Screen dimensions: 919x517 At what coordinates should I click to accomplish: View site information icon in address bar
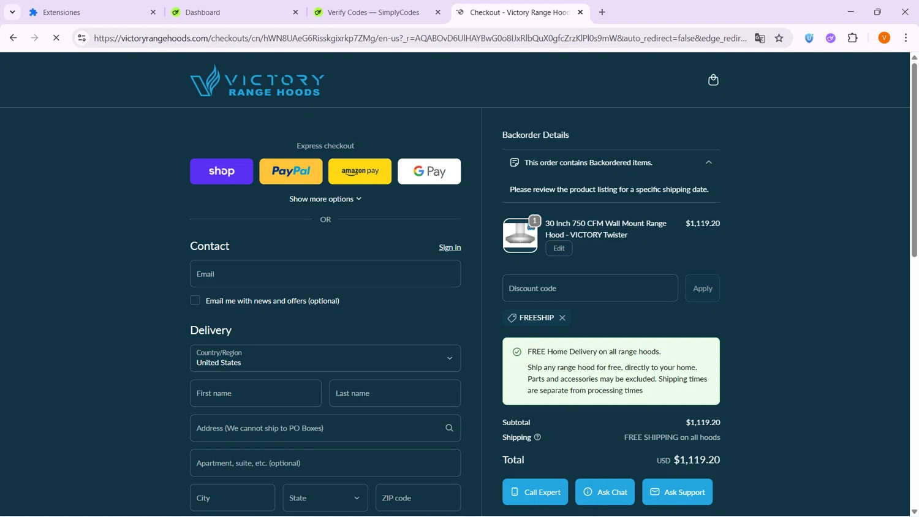[81, 38]
